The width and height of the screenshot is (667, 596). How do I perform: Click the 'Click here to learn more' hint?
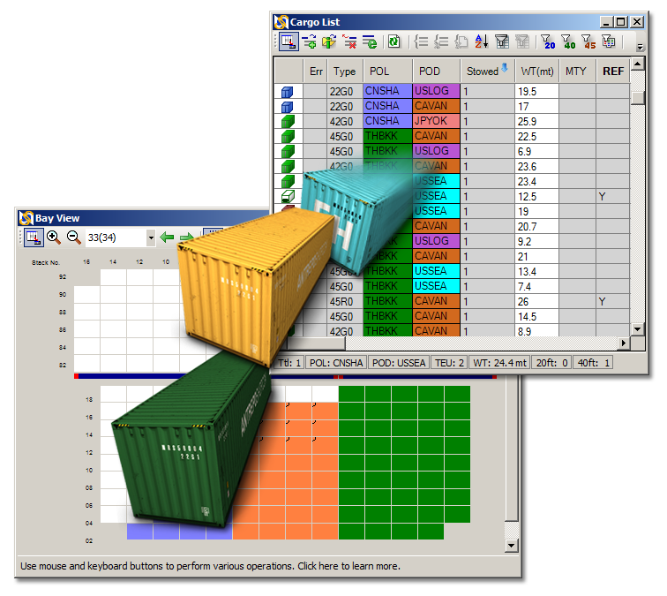pos(348,566)
